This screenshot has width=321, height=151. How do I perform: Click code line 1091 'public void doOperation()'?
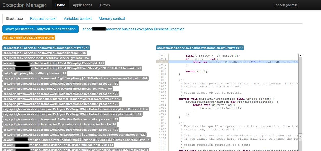[x=216, y=105]
